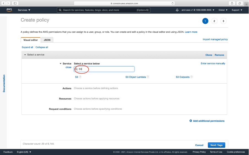Switch to the JSON tab
The image size is (249, 155).
[47, 40]
